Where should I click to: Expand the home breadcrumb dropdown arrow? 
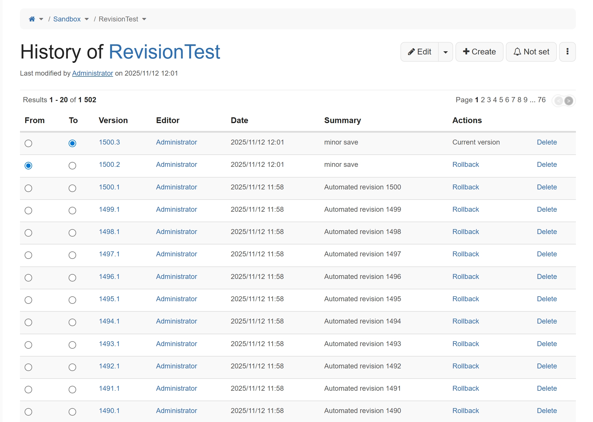coord(41,19)
